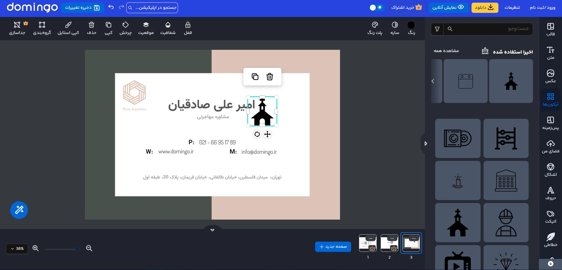This screenshot has height=270, width=562.
Task: Open the 38% zoom dropdown
Action: [x=17, y=249]
